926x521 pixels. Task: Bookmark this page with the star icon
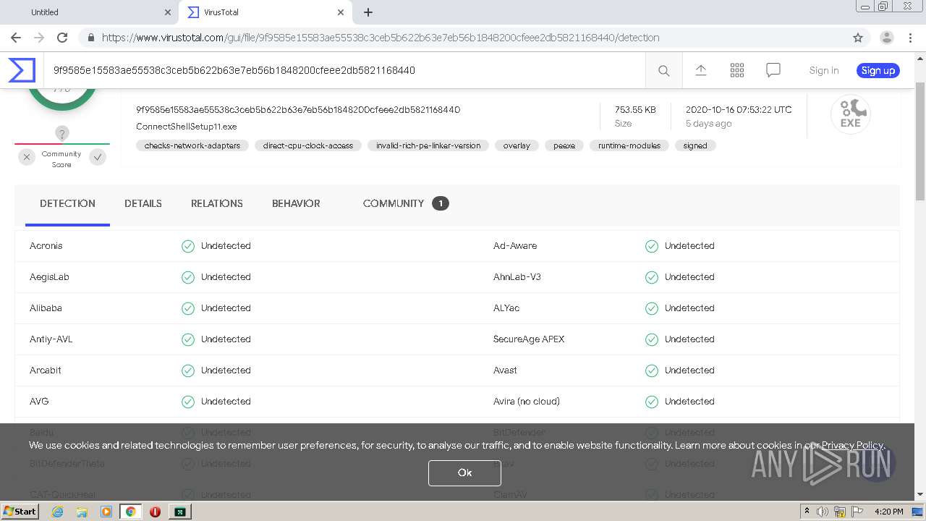(858, 38)
